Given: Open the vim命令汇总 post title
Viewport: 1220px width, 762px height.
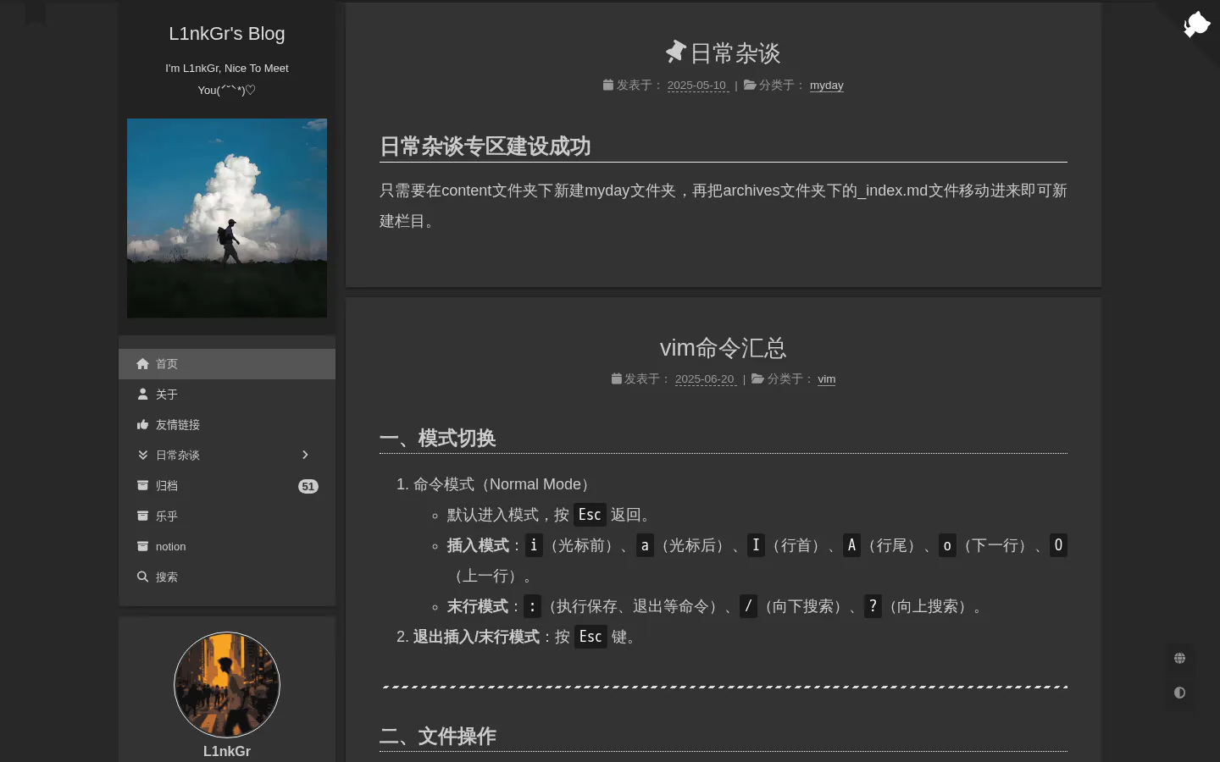Looking at the screenshot, I should coord(724,348).
